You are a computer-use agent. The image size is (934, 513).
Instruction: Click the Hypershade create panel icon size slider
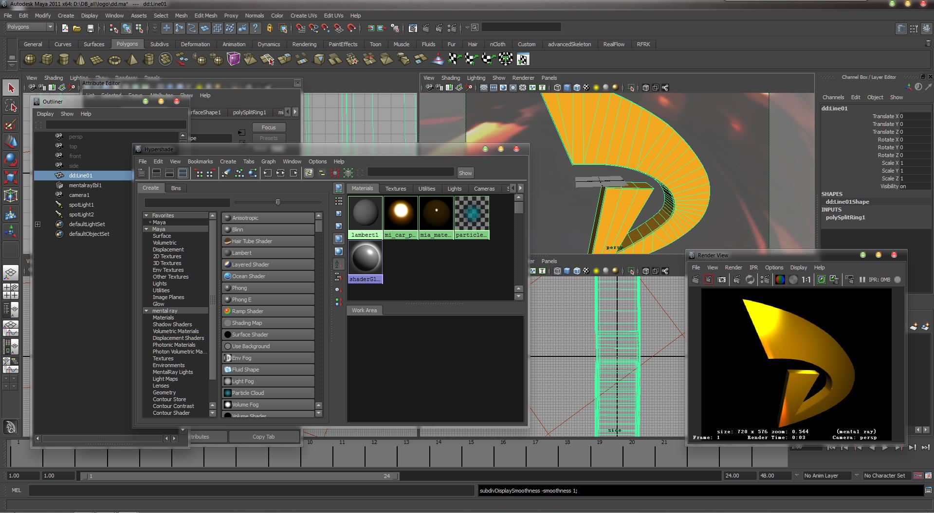[278, 202]
